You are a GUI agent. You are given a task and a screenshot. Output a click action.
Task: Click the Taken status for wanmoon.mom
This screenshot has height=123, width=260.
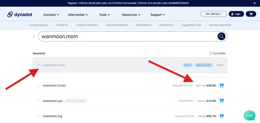[x=220, y=65]
